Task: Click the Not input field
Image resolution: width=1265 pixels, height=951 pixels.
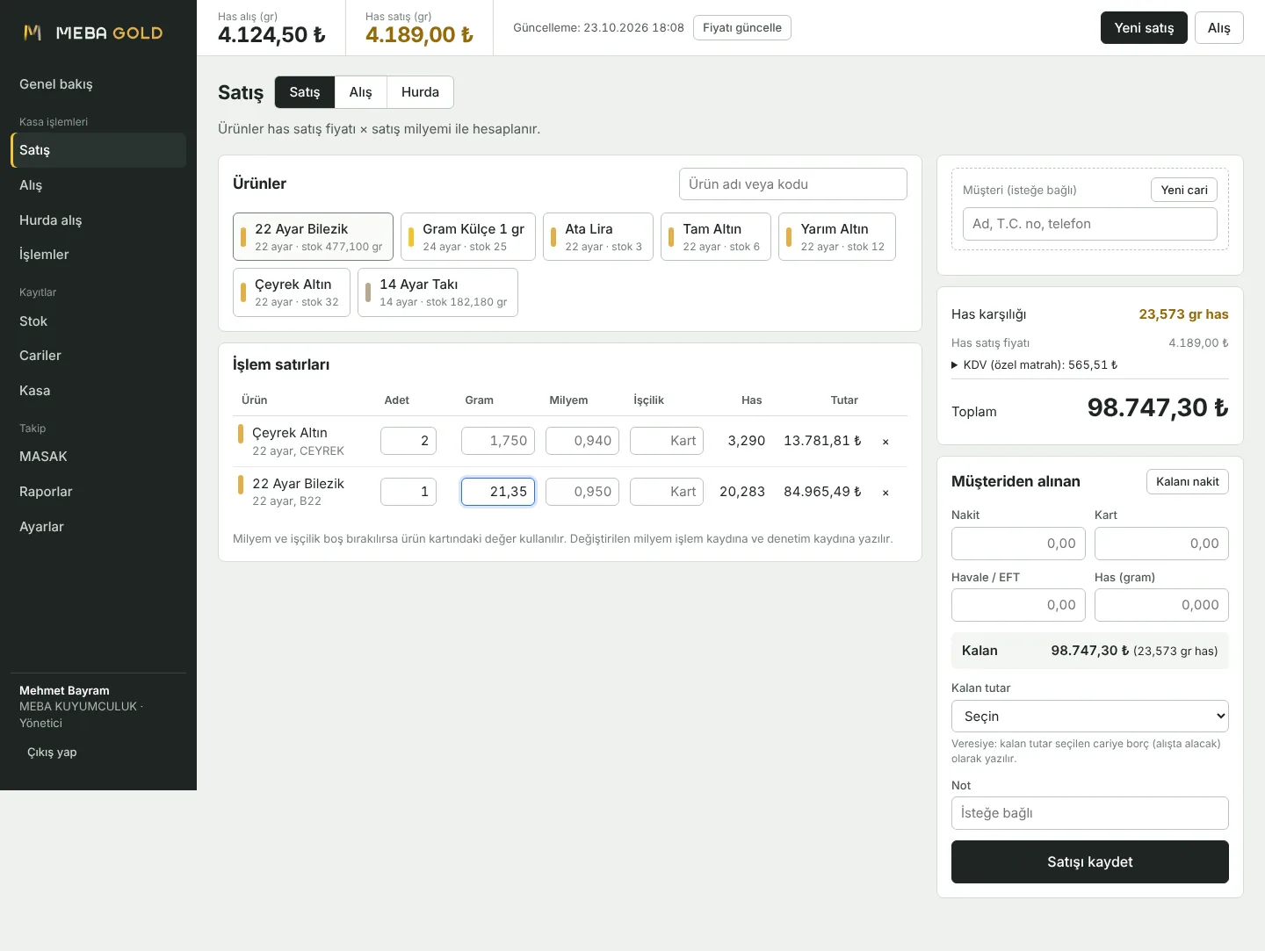Action: pyautogui.click(x=1089, y=813)
